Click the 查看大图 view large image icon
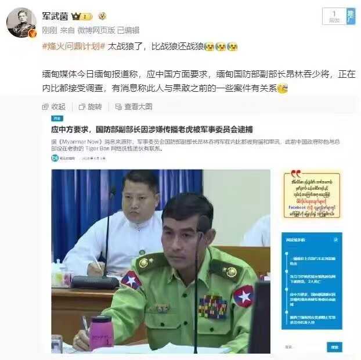This screenshot has width=361, height=360. point(118,107)
